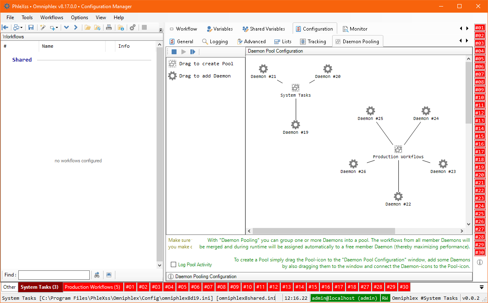The image size is (488, 303).
Task: Click the cyclist search icon beside Find
Action: coord(97,275)
